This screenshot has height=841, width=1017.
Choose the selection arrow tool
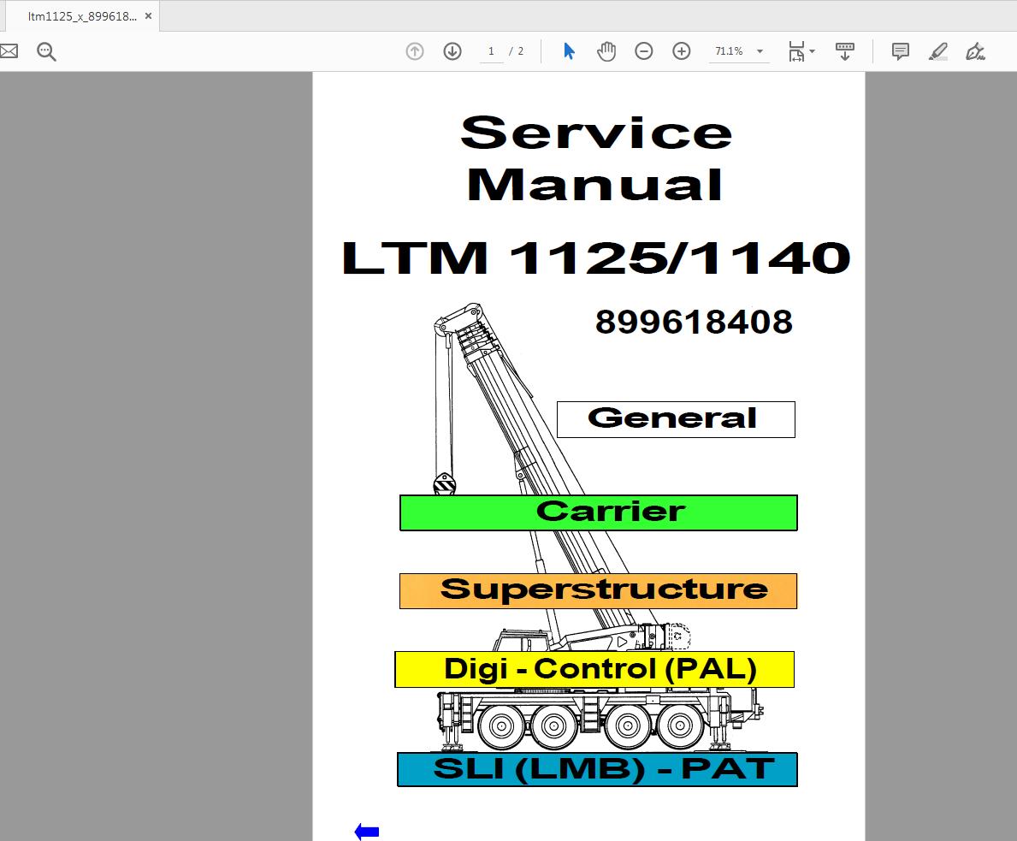[569, 51]
